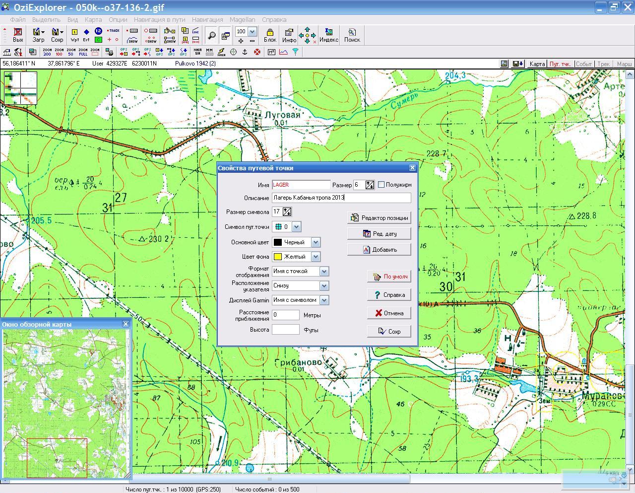Click the Размер символа stepper
635x493 pixels.
click(287, 211)
